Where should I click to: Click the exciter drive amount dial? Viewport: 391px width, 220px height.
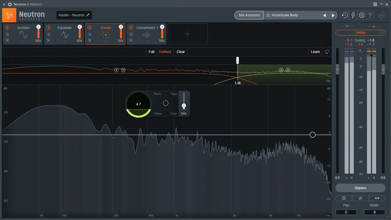pos(139,104)
